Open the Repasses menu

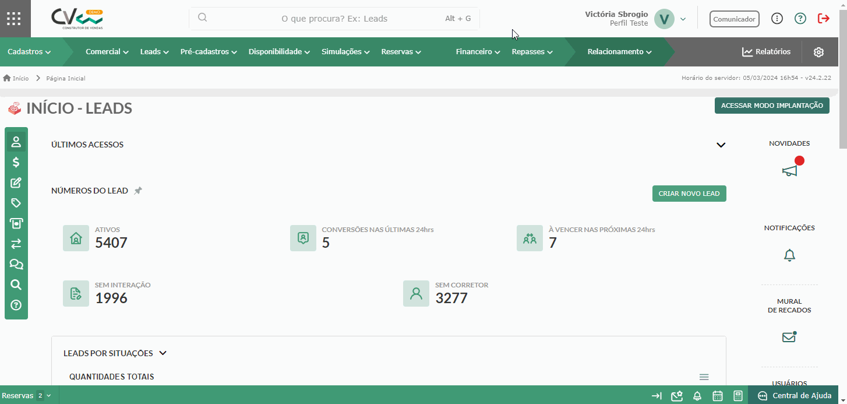coord(532,52)
